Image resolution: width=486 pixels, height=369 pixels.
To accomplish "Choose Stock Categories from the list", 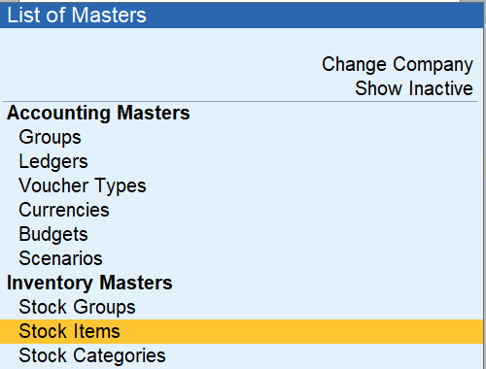I will pyautogui.click(x=92, y=355).
